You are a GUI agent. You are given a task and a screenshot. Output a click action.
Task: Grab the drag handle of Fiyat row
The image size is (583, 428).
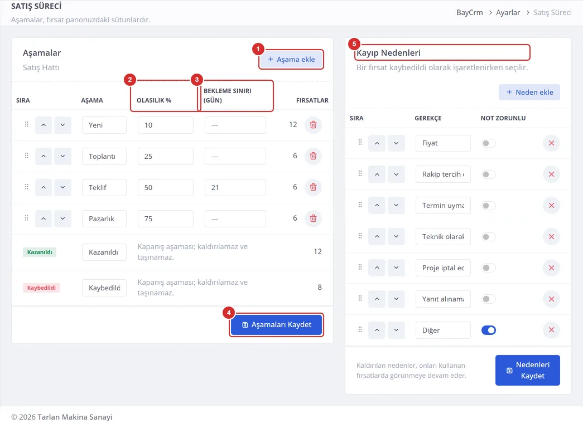(360, 142)
